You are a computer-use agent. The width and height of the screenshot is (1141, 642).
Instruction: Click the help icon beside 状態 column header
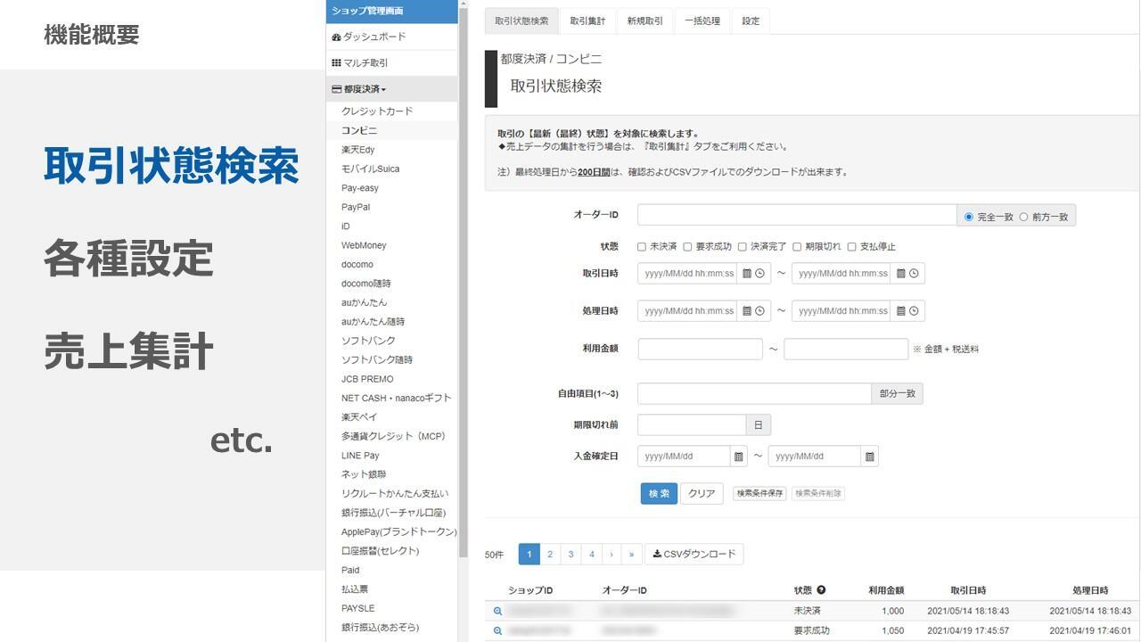[821, 590]
